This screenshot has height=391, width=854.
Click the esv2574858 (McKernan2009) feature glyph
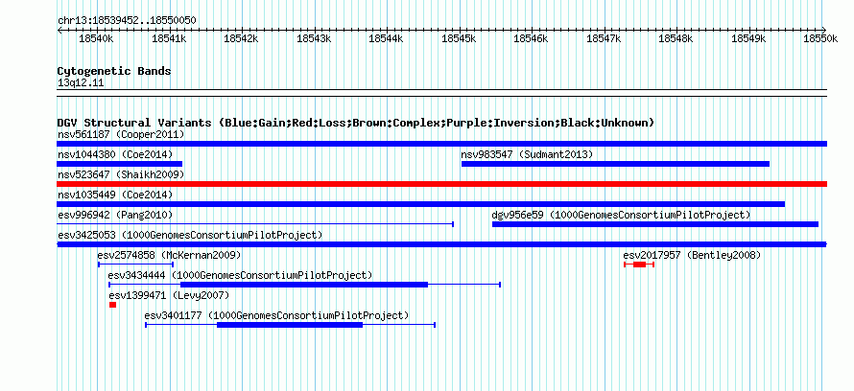[x=135, y=264]
